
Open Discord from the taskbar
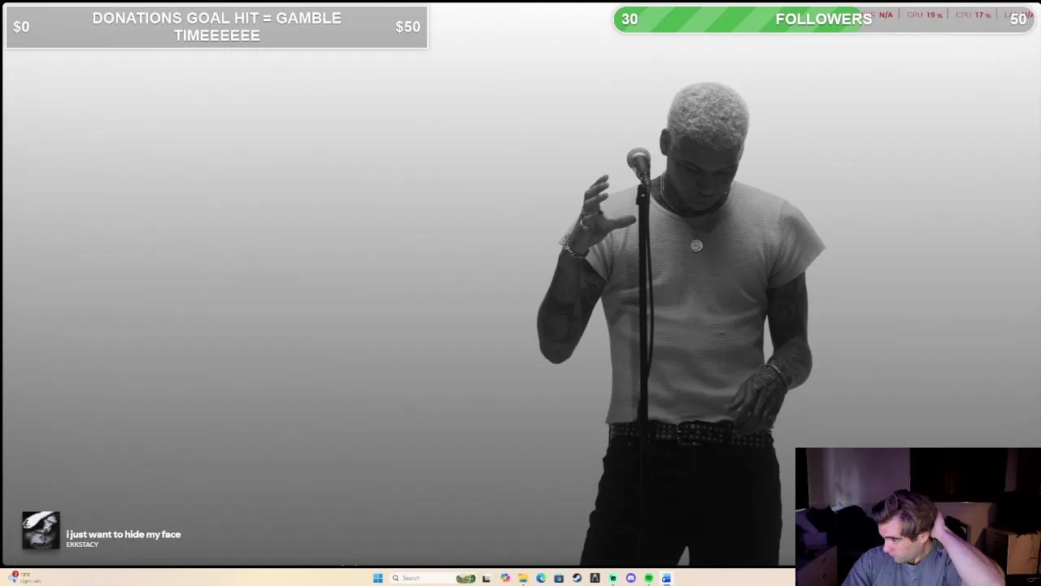click(630, 578)
